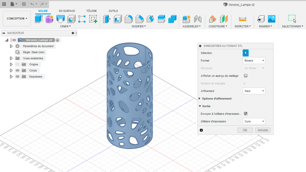
Task: Open the MODIFIER menu
Action: click(x=139, y=26)
